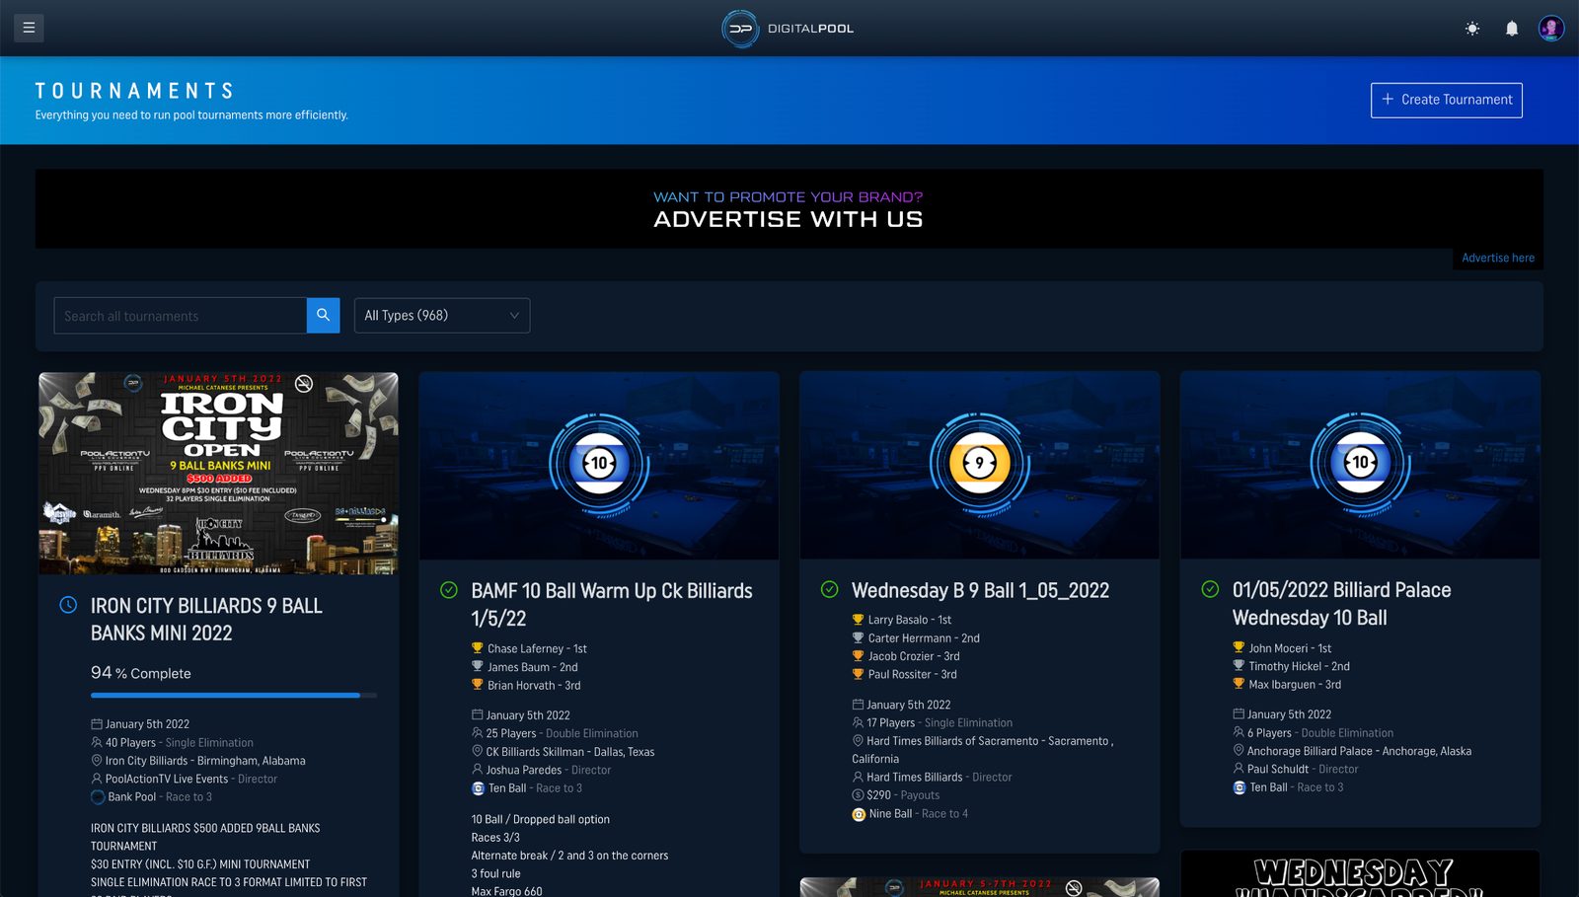This screenshot has width=1579, height=897.
Task: Click the completed checkmark on Wednesday B 9 Ball
Action: point(830,590)
